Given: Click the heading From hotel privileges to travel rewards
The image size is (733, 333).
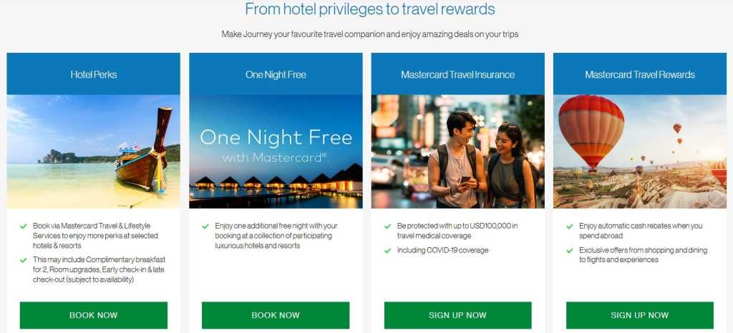Looking at the screenshot, I should coord(370,9).
